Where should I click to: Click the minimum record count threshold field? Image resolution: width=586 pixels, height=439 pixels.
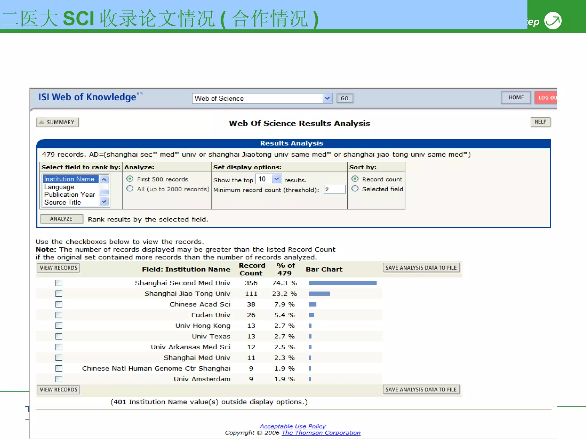tap(334, 189)
